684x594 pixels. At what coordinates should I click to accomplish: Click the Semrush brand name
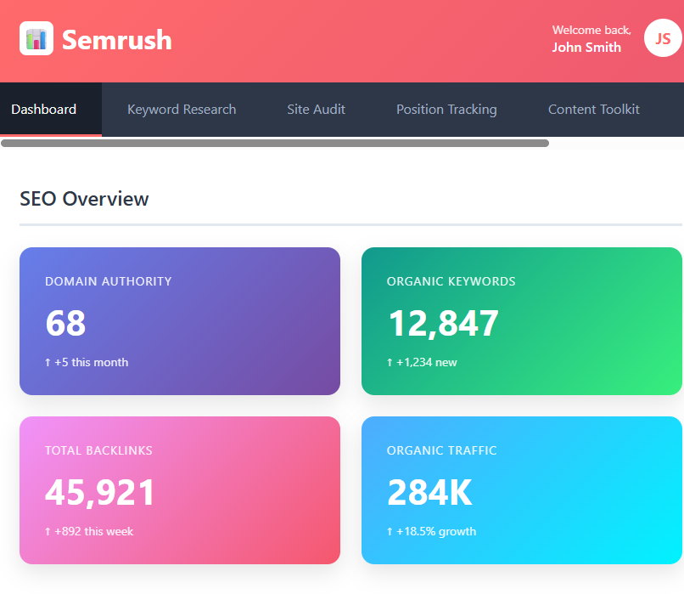tap(117, 40)
